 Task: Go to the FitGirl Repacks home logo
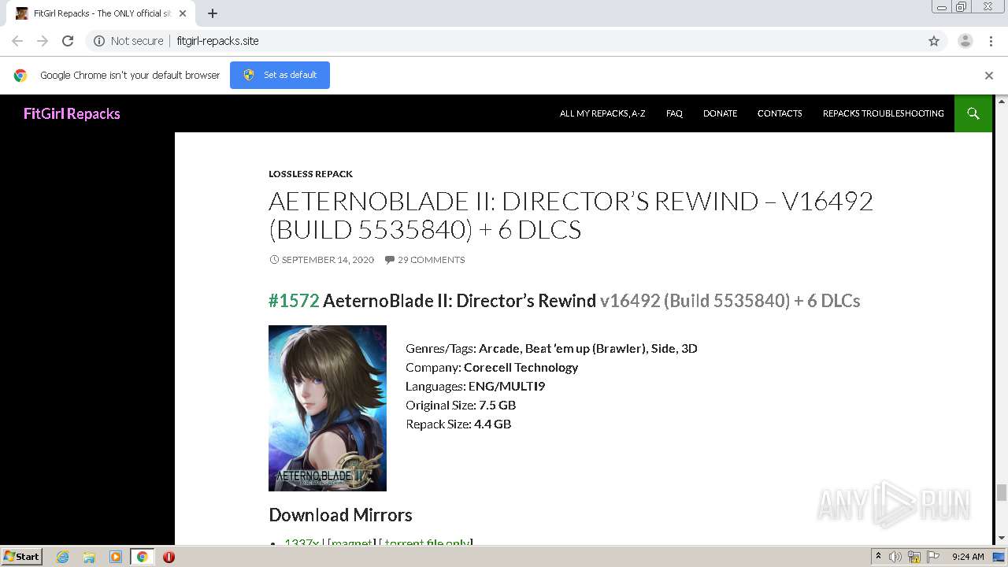click(x=72, y=113)
